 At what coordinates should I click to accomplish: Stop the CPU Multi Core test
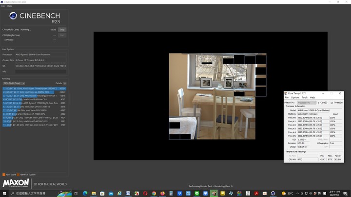[x=62, y=30]
